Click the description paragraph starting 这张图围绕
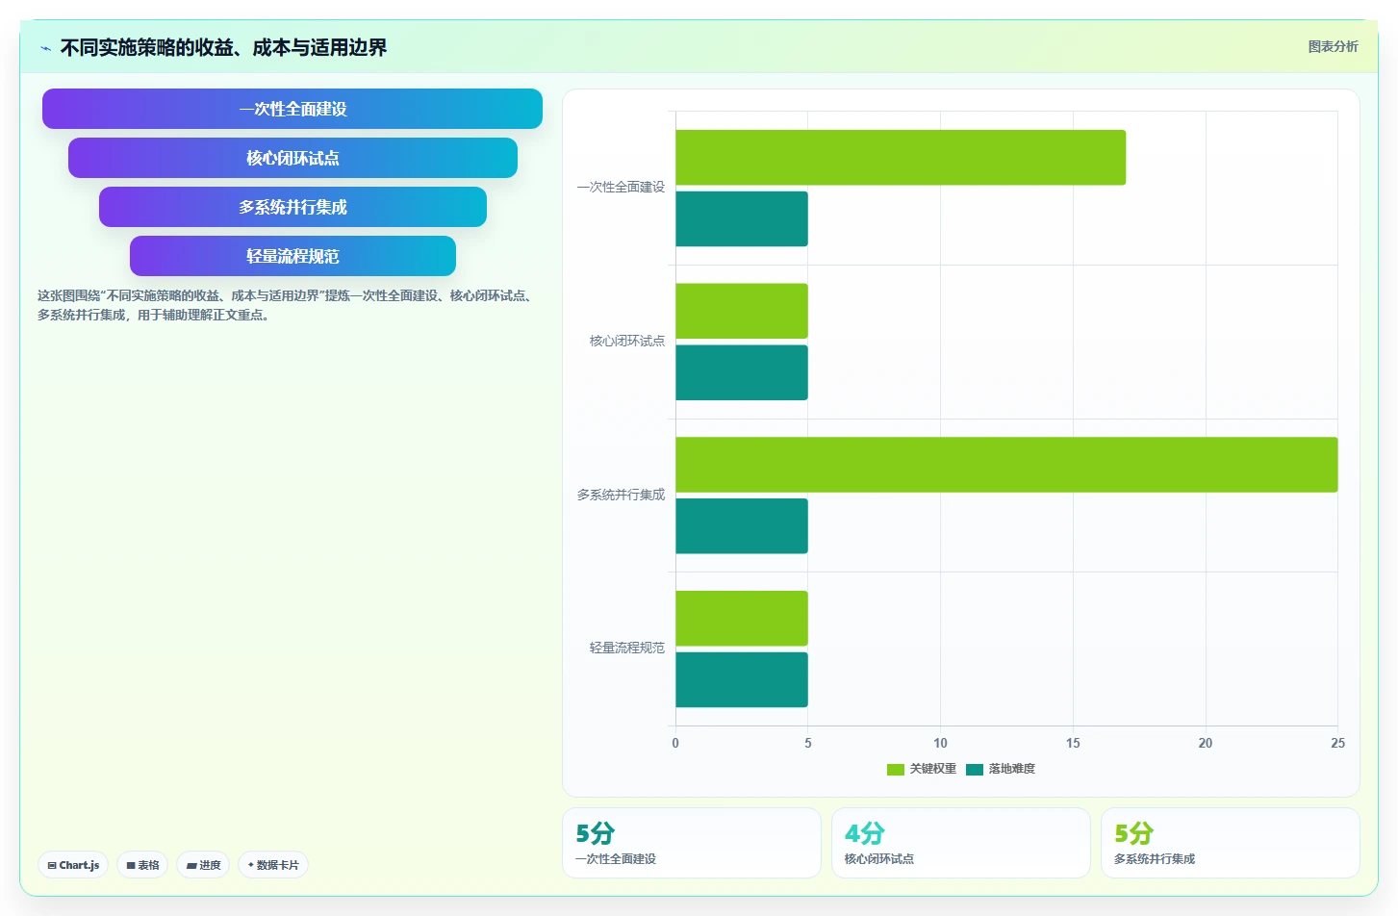Image resolution: width=1398 pixels, height=916 pixels. point(287,305)
